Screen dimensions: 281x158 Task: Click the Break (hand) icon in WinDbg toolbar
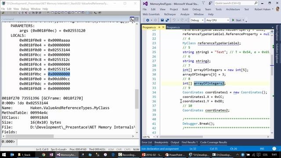point(48,13)
